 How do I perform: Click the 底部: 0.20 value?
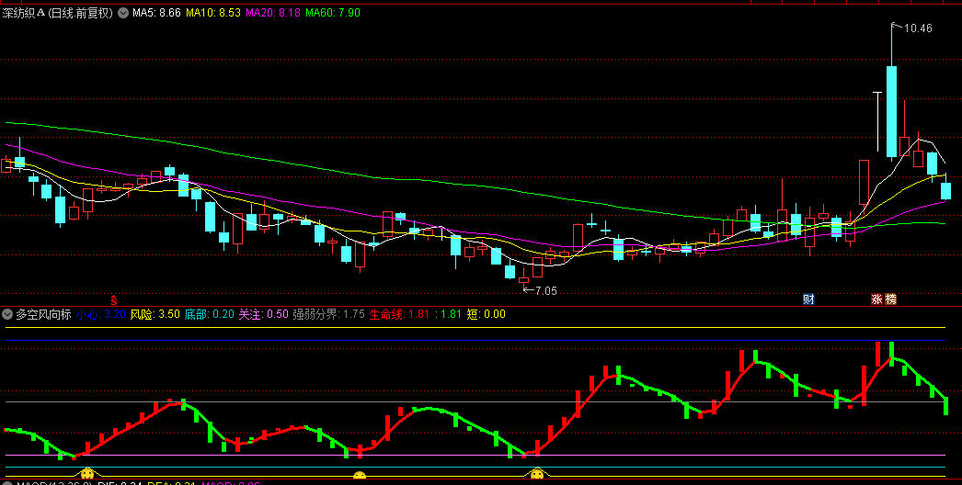click(210, 314)
